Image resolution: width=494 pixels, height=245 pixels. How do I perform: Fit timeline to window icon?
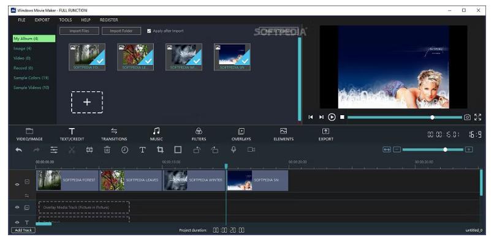point(387,149)
